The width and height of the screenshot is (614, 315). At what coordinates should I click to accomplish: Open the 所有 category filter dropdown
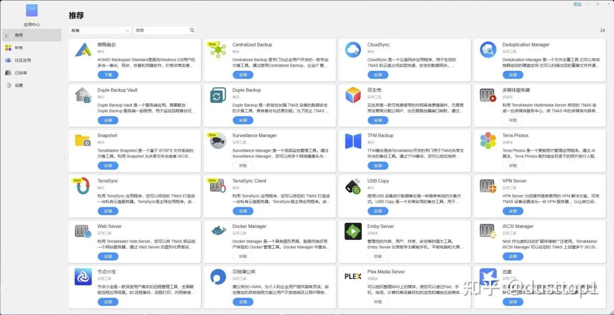(x=100, y=30)
